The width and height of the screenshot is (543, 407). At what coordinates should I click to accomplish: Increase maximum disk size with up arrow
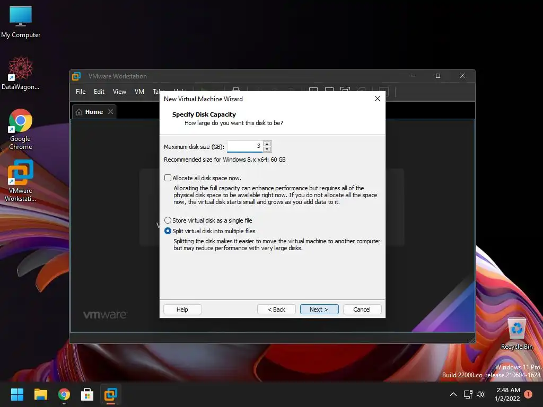267,144
